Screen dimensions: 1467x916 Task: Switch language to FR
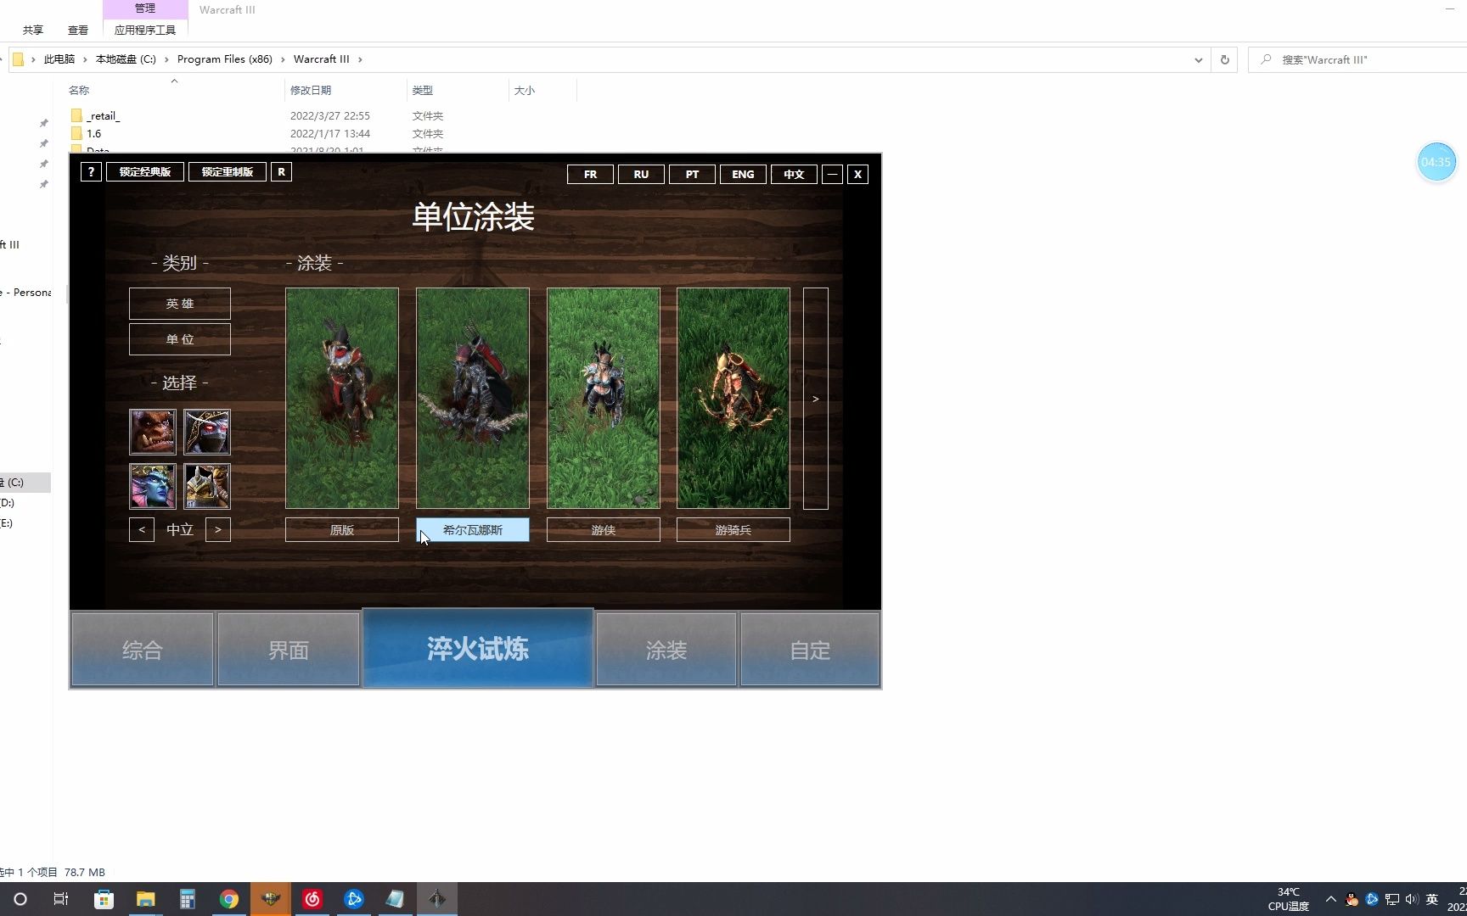point(591,175)
